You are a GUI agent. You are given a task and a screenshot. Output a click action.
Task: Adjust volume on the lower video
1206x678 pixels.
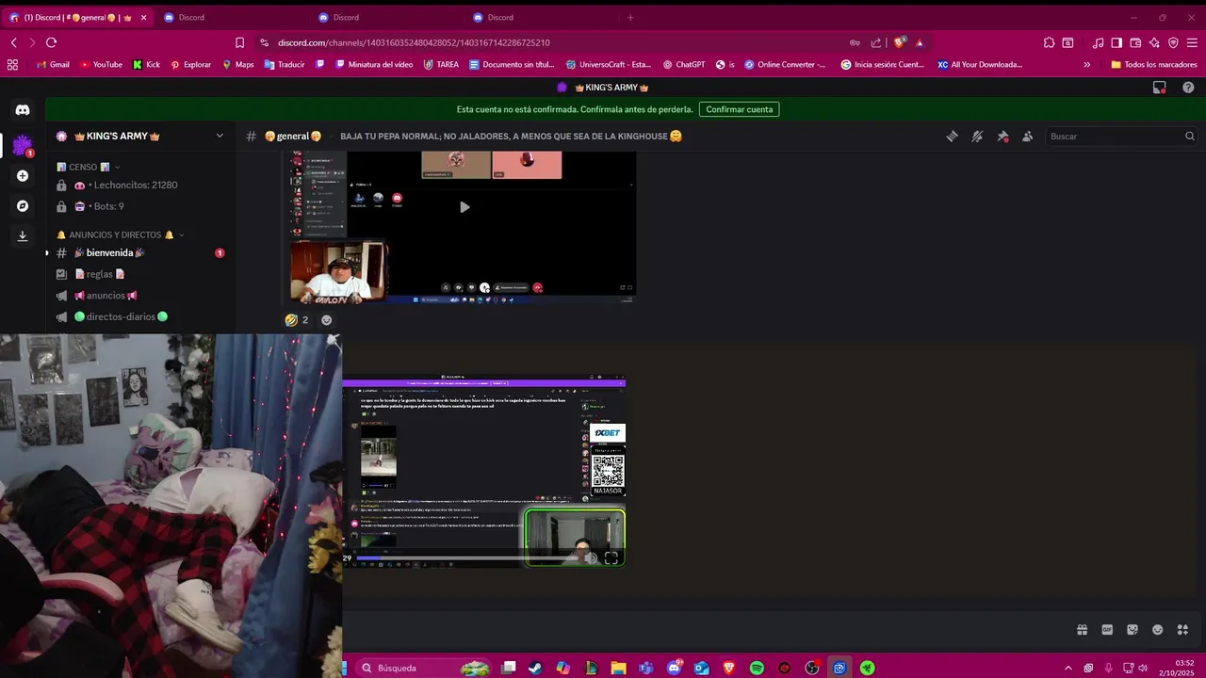pos(591,558)
